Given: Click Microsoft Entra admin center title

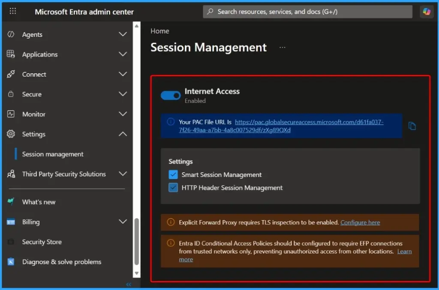Looking at the screenshot, I should (x=84, y=12).
